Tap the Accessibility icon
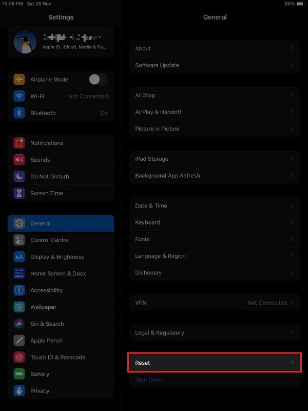 coord(19,290)
